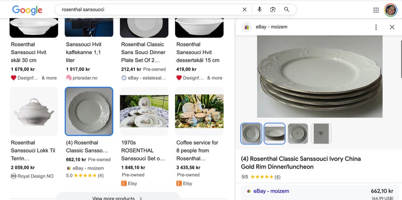Clear the search box text
The width and height of the screenshot is (402, 200).
[x=244, y=10]
